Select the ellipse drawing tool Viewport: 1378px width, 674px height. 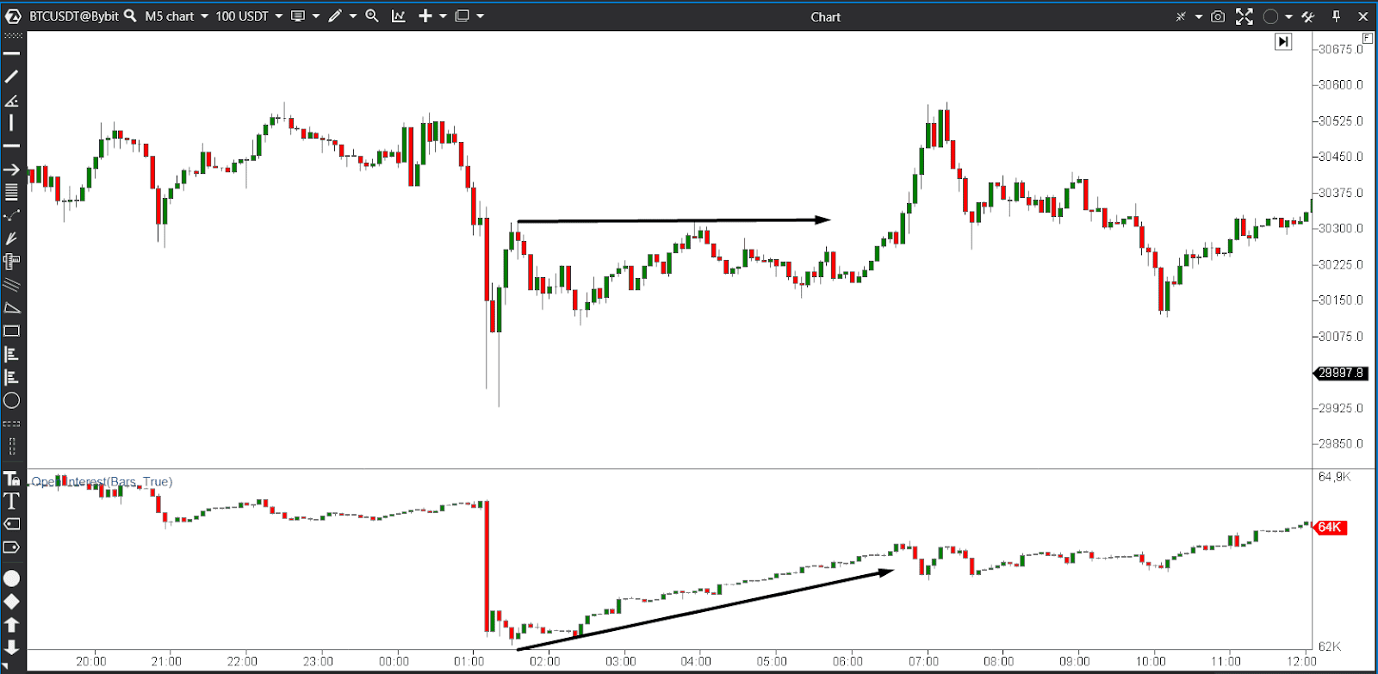[x=11, y=400]
